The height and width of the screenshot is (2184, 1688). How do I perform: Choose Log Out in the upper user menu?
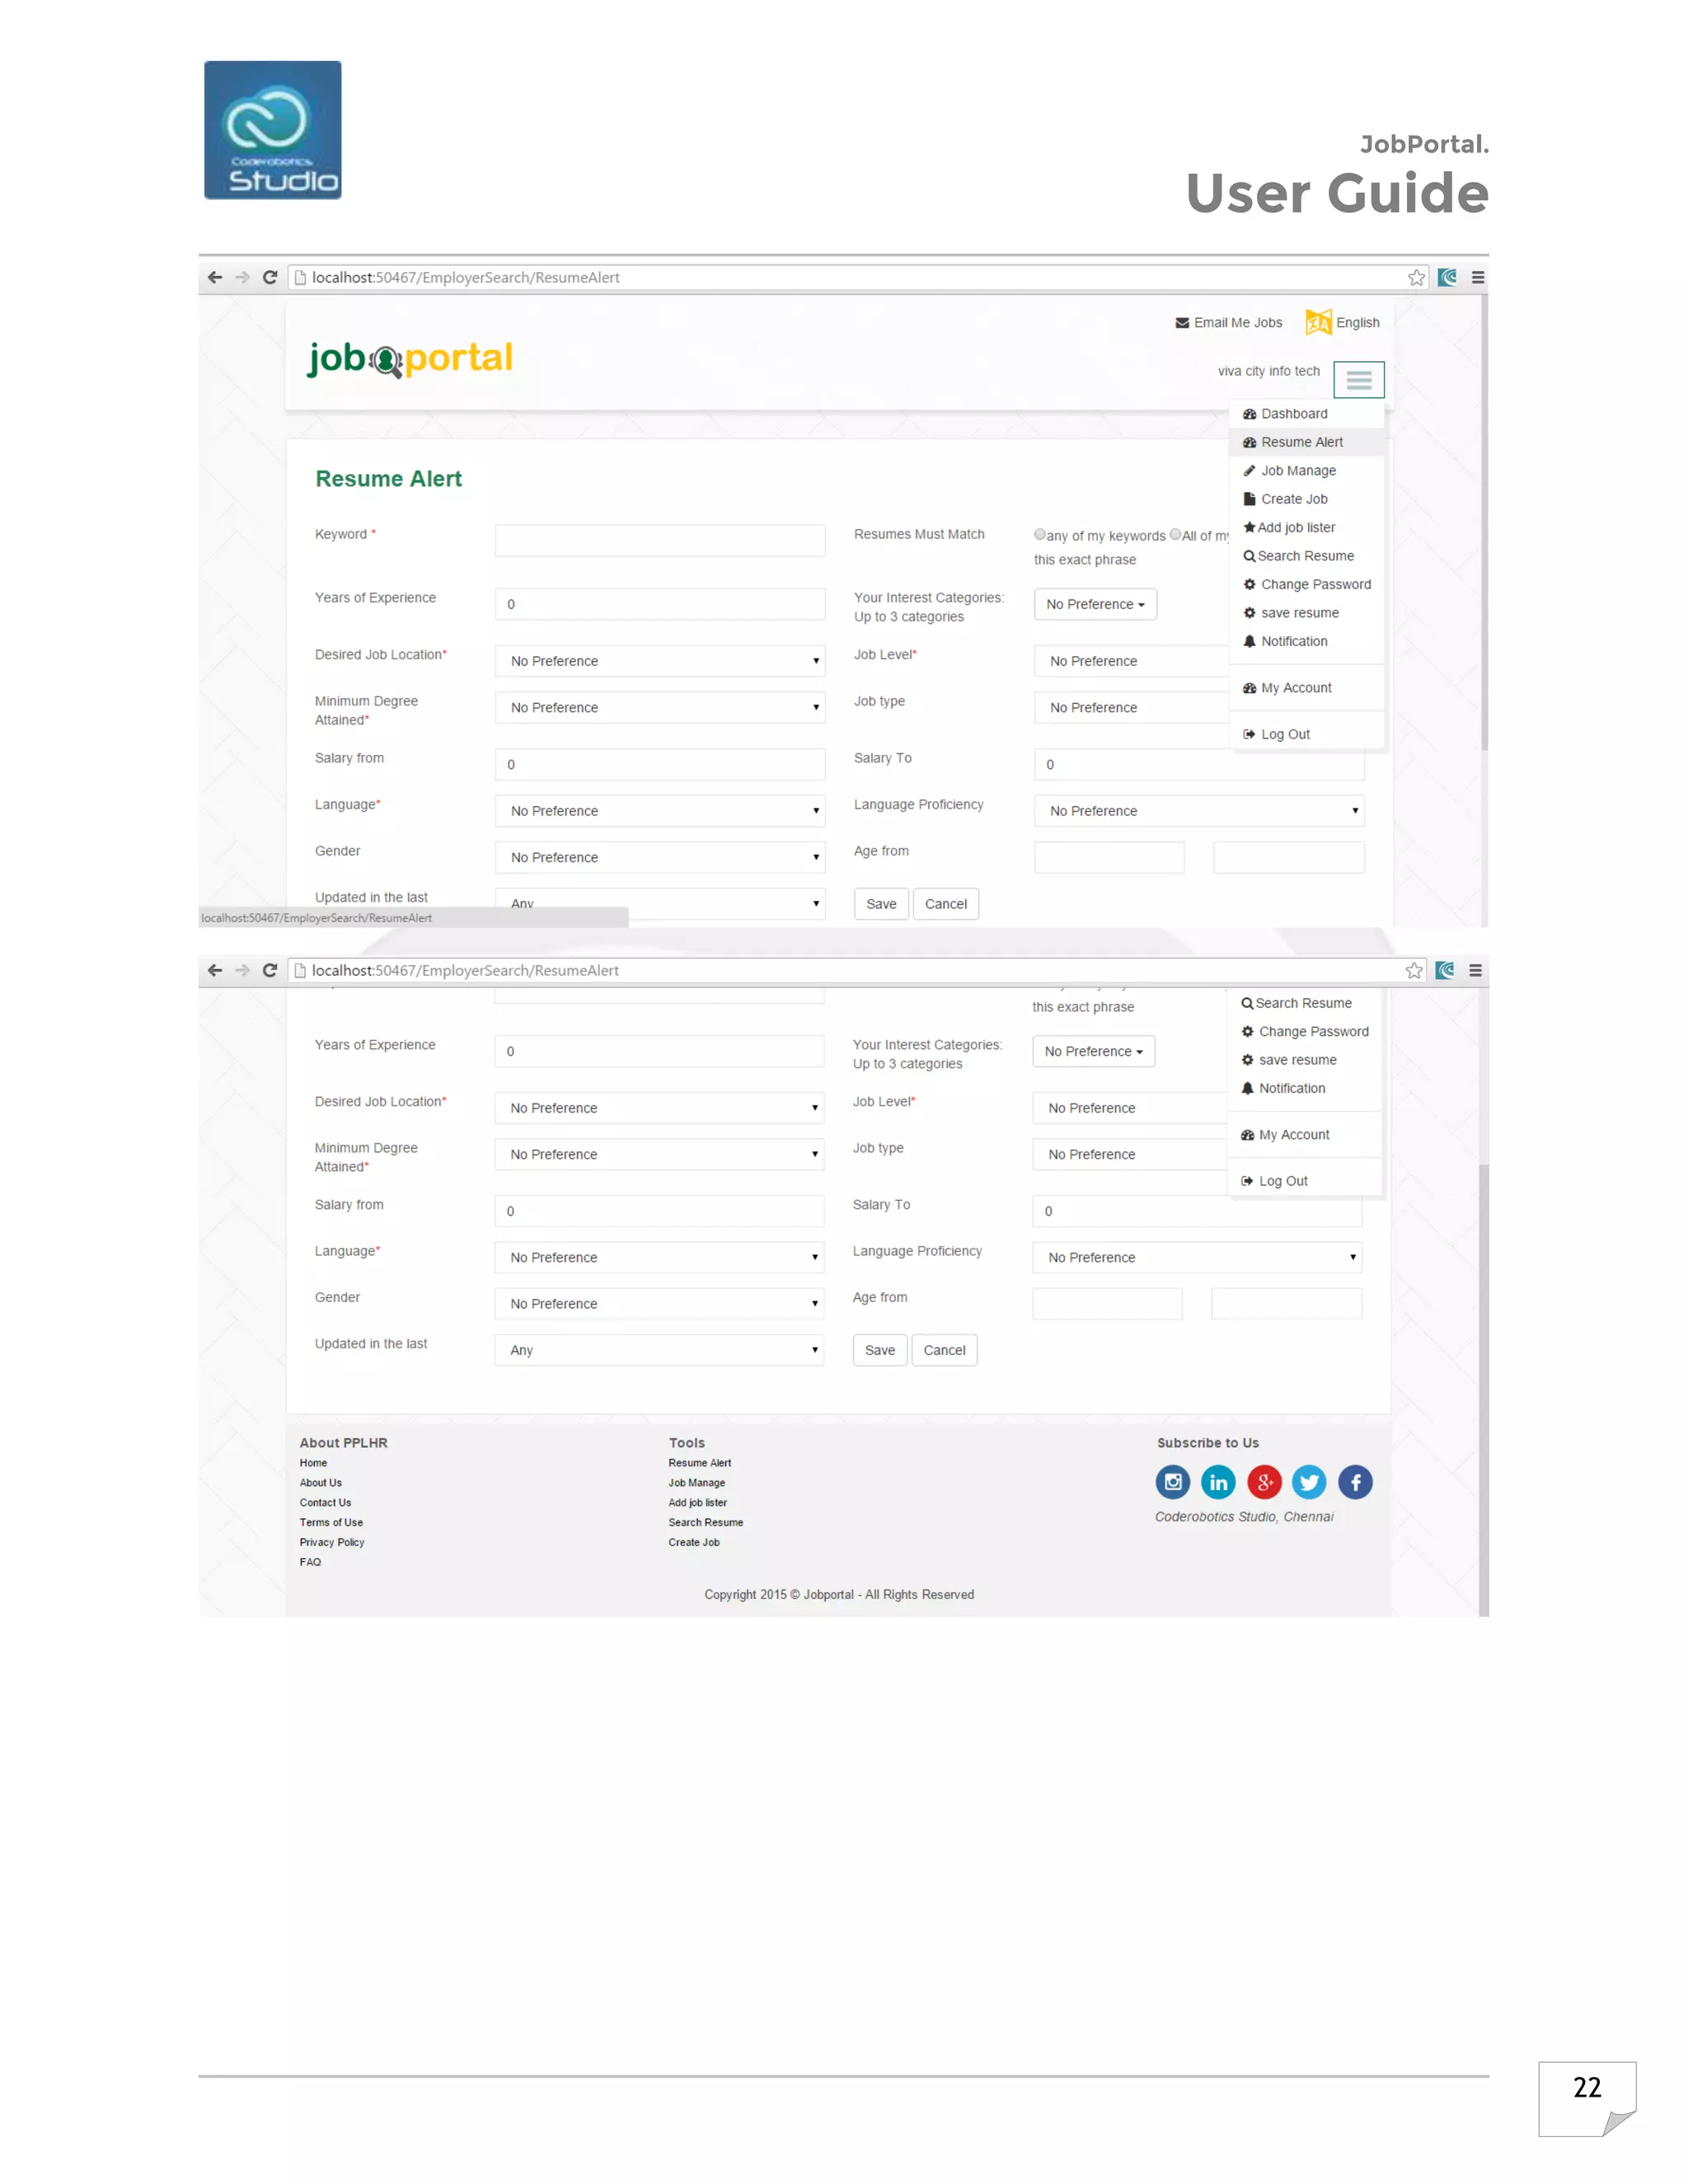[x=1306, y=734]
